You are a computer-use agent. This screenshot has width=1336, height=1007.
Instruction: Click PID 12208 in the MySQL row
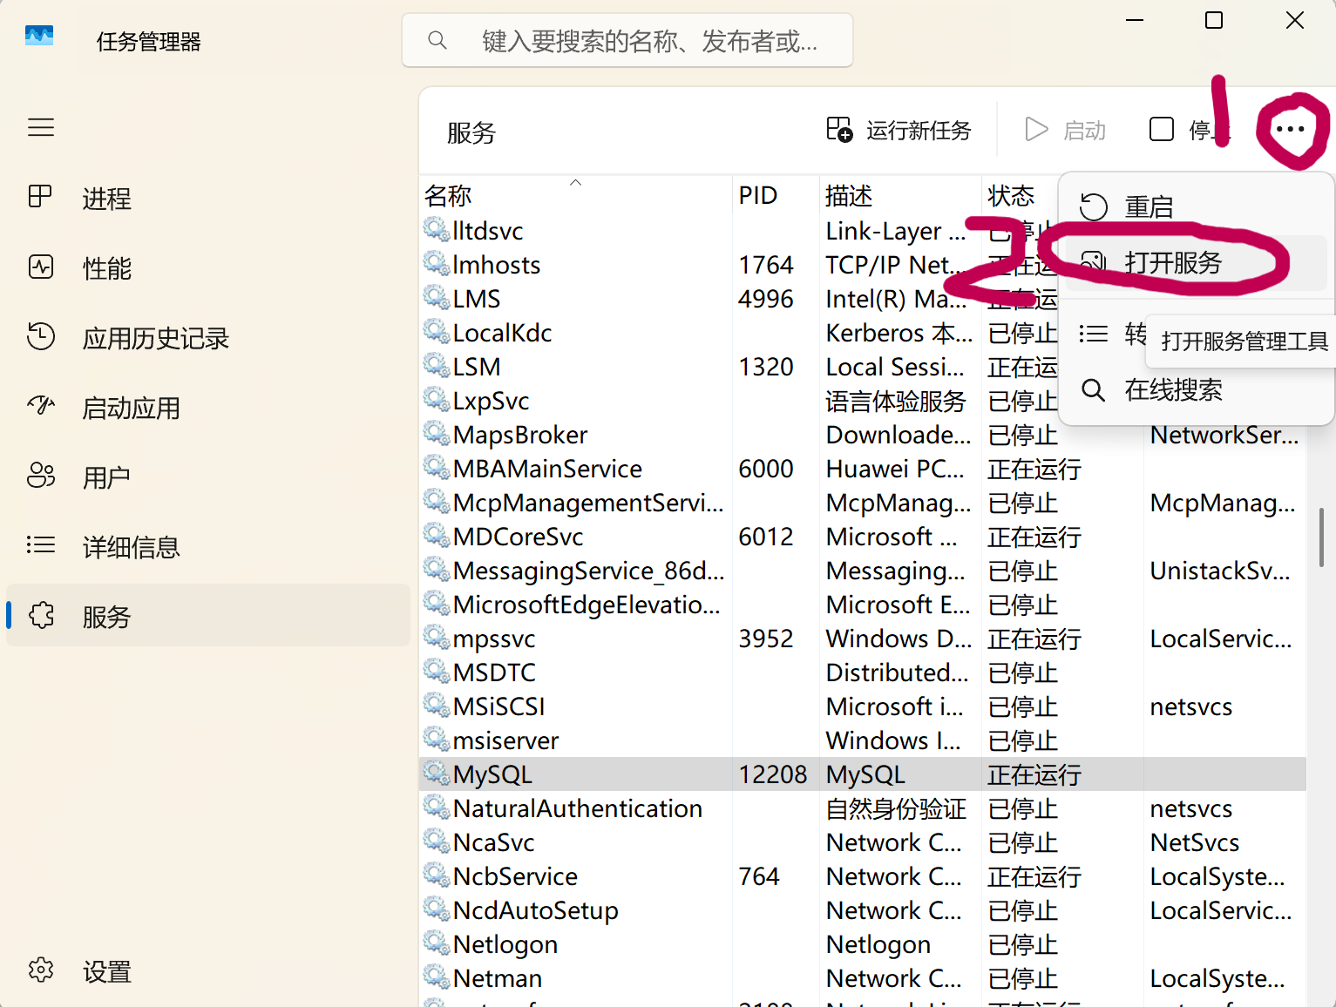click(773, 774)
